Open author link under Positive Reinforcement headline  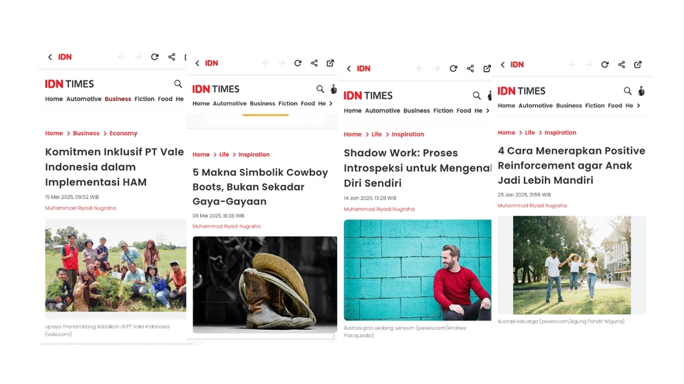[x=532, y=206]
